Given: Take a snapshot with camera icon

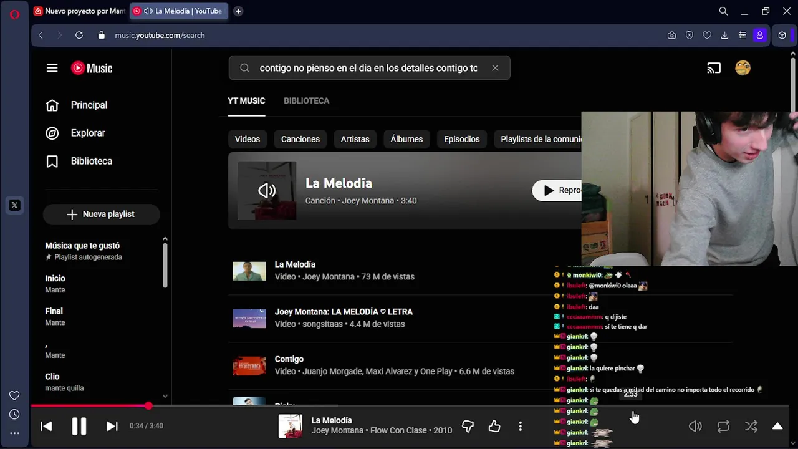Looking at the screenshot, I should tap(671, 36).
